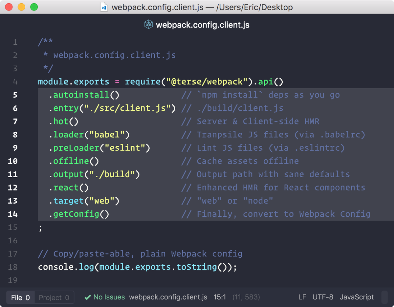
Task: Change the LF line ending setting
Action: (302, 297)
